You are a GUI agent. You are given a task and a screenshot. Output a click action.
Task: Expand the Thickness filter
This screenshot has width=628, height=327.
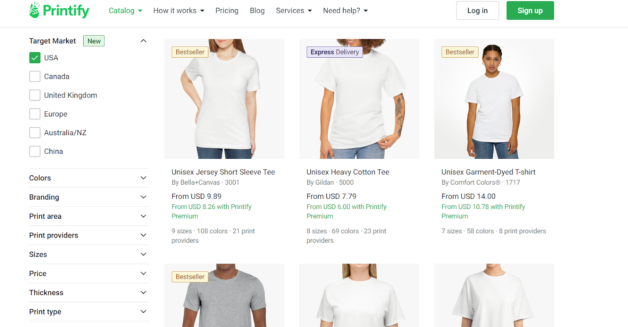tap(89, 292)
